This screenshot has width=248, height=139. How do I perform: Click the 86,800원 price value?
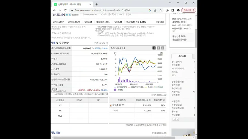87,48
